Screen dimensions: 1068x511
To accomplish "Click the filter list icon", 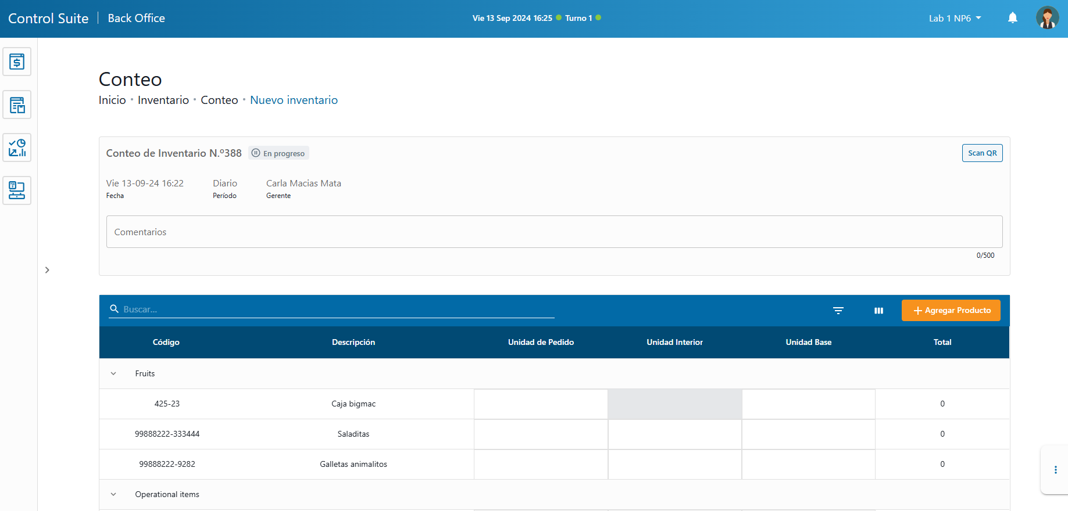I will tap(838, 311).
